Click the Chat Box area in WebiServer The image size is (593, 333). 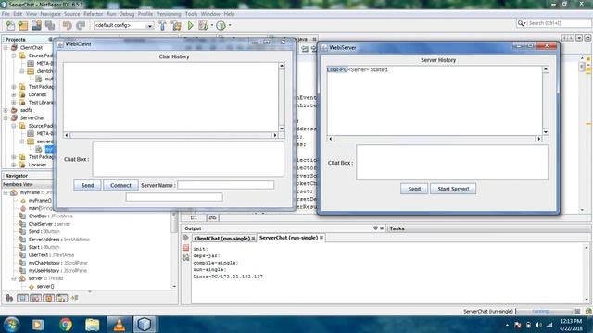coord(452,163)
